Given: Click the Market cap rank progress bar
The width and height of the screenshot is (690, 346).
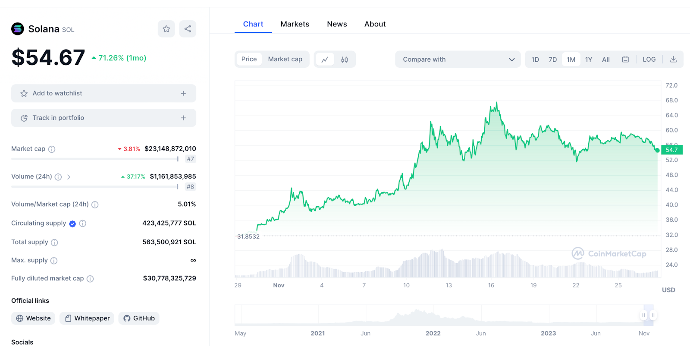Looking at the screenshot, I should click(x=95, y=159).
